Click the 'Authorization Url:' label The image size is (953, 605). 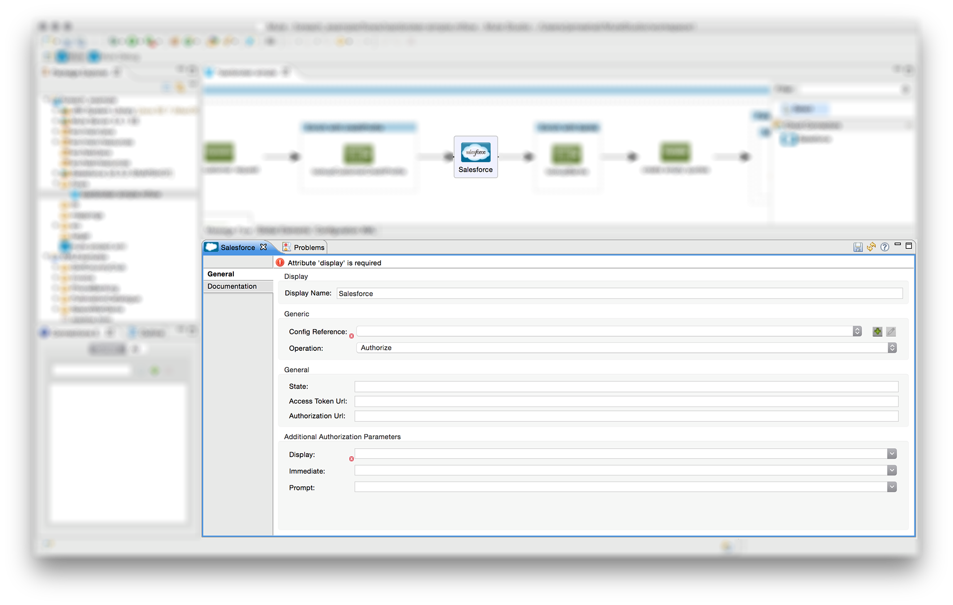coord(317,416)
